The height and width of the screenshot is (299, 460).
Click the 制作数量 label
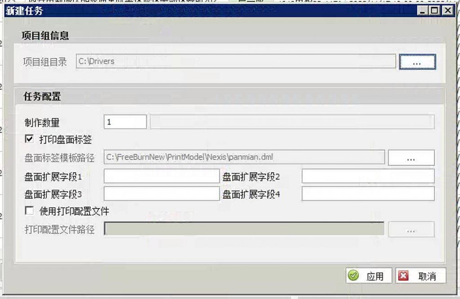tap(42, 123)
